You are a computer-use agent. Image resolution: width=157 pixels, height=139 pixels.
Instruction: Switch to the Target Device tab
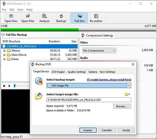pyautogui.click(x=41, y=72)
